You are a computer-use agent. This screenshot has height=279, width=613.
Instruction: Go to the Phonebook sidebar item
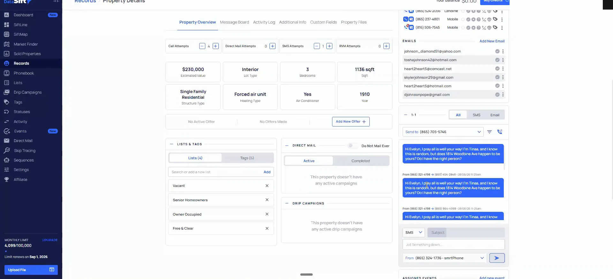pos(24,73)
